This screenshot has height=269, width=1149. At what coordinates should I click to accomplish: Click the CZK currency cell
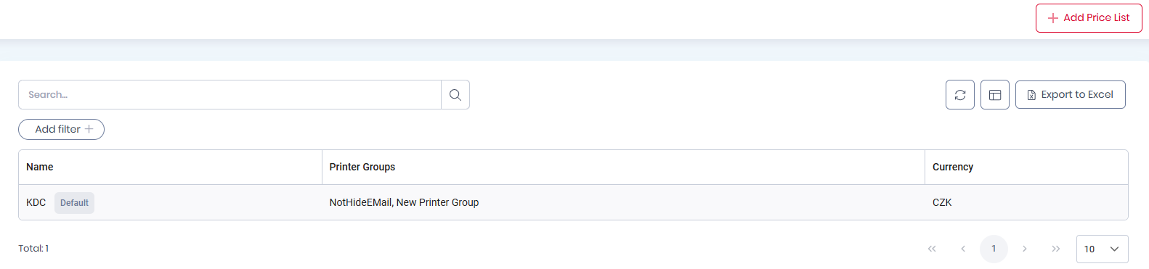click(942, 202)
